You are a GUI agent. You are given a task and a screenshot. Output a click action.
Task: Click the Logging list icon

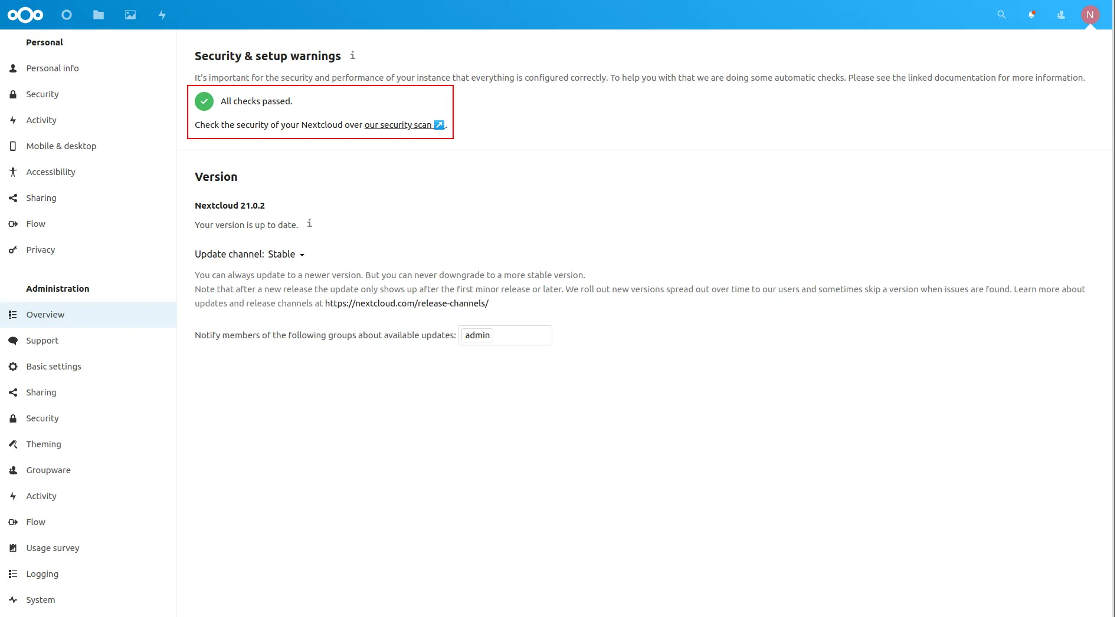pyautogui.click(x=13, y=574)
